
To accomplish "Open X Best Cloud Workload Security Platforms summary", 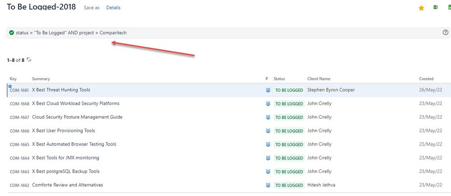I will [x=75, y=103].
